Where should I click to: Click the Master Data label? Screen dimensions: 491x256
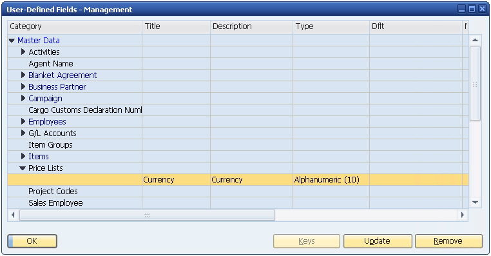click(x=39, y=41)
